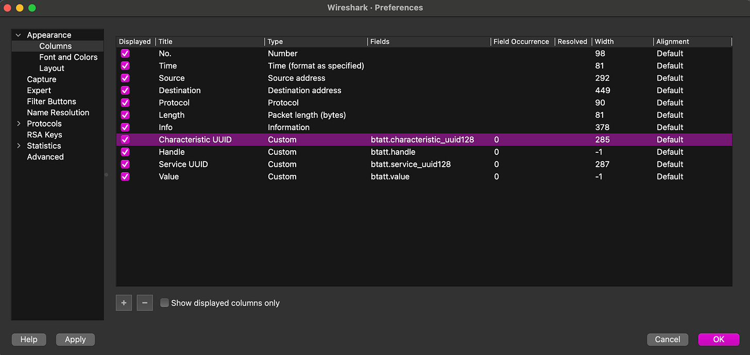Select the Number type cell

pyautogui.click(x=283, y=54)
